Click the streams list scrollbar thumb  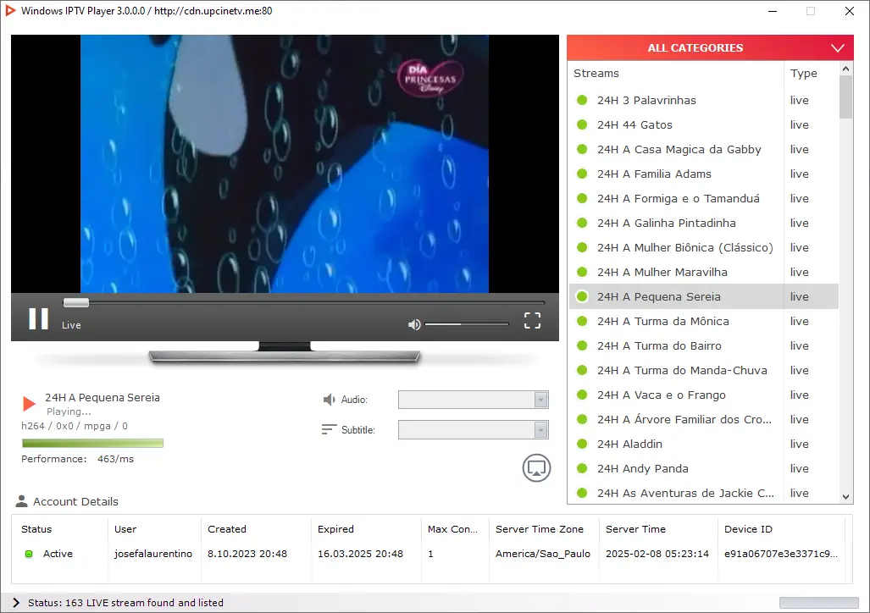coord(845,97)
